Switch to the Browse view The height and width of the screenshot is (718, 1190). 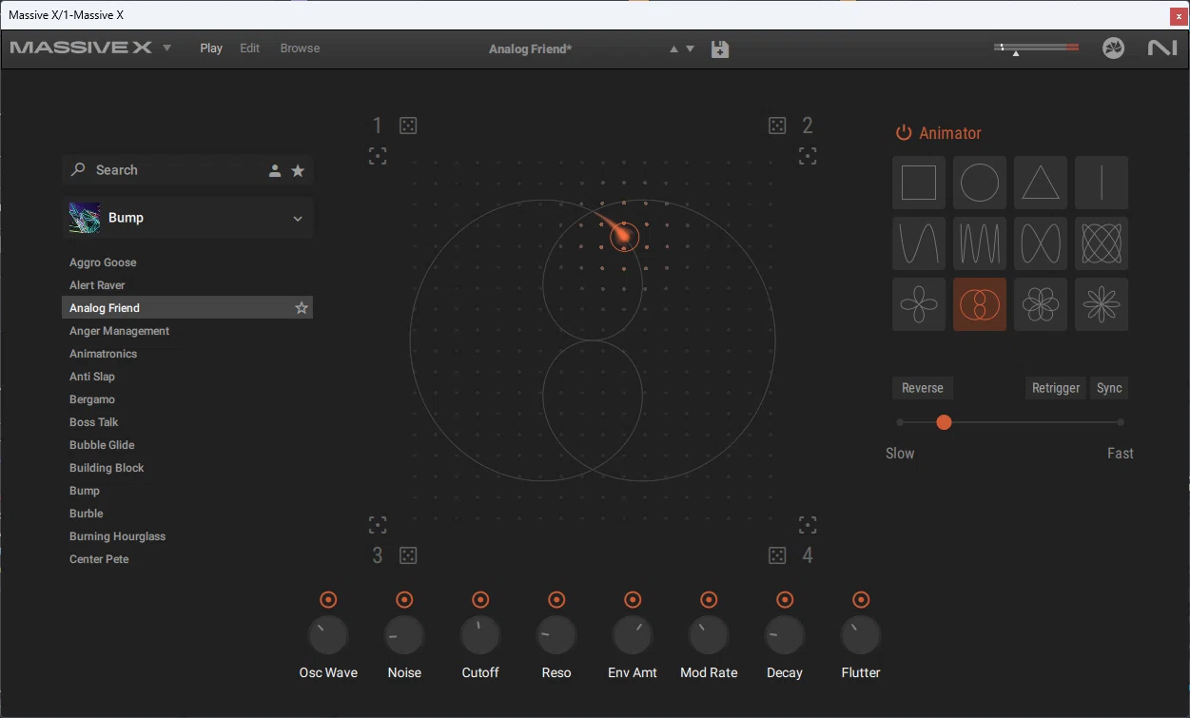coord(300,48)
